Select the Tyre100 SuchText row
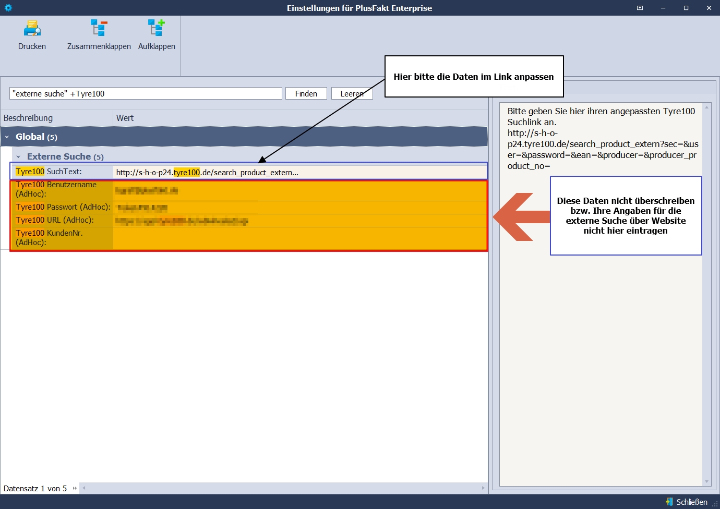The width and height of the screenshot is (720, 509). coord(62,172)
